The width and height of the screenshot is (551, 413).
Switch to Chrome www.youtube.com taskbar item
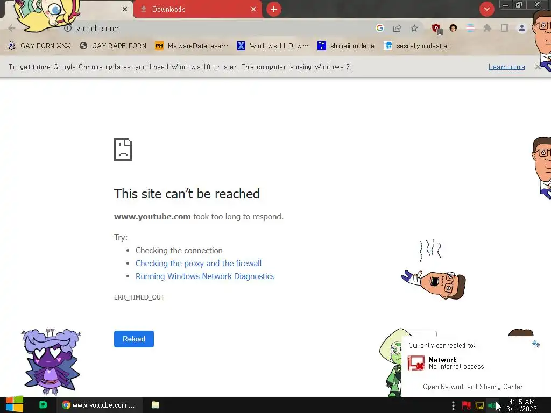point(99,405)
